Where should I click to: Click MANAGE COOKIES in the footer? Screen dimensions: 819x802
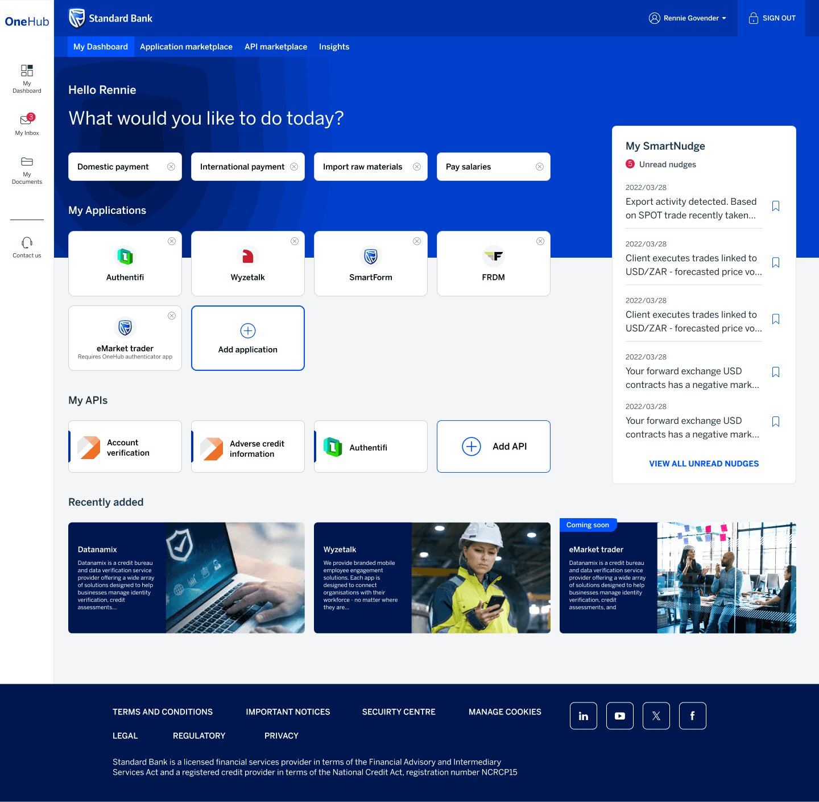tap(505, 712)
